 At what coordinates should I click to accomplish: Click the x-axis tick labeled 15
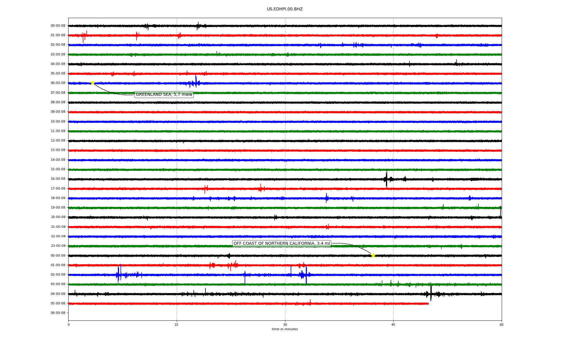click(177, 325)
